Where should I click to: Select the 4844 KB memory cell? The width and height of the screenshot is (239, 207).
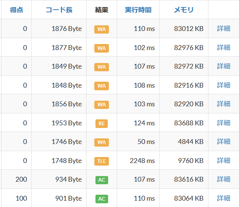(184, 141)
